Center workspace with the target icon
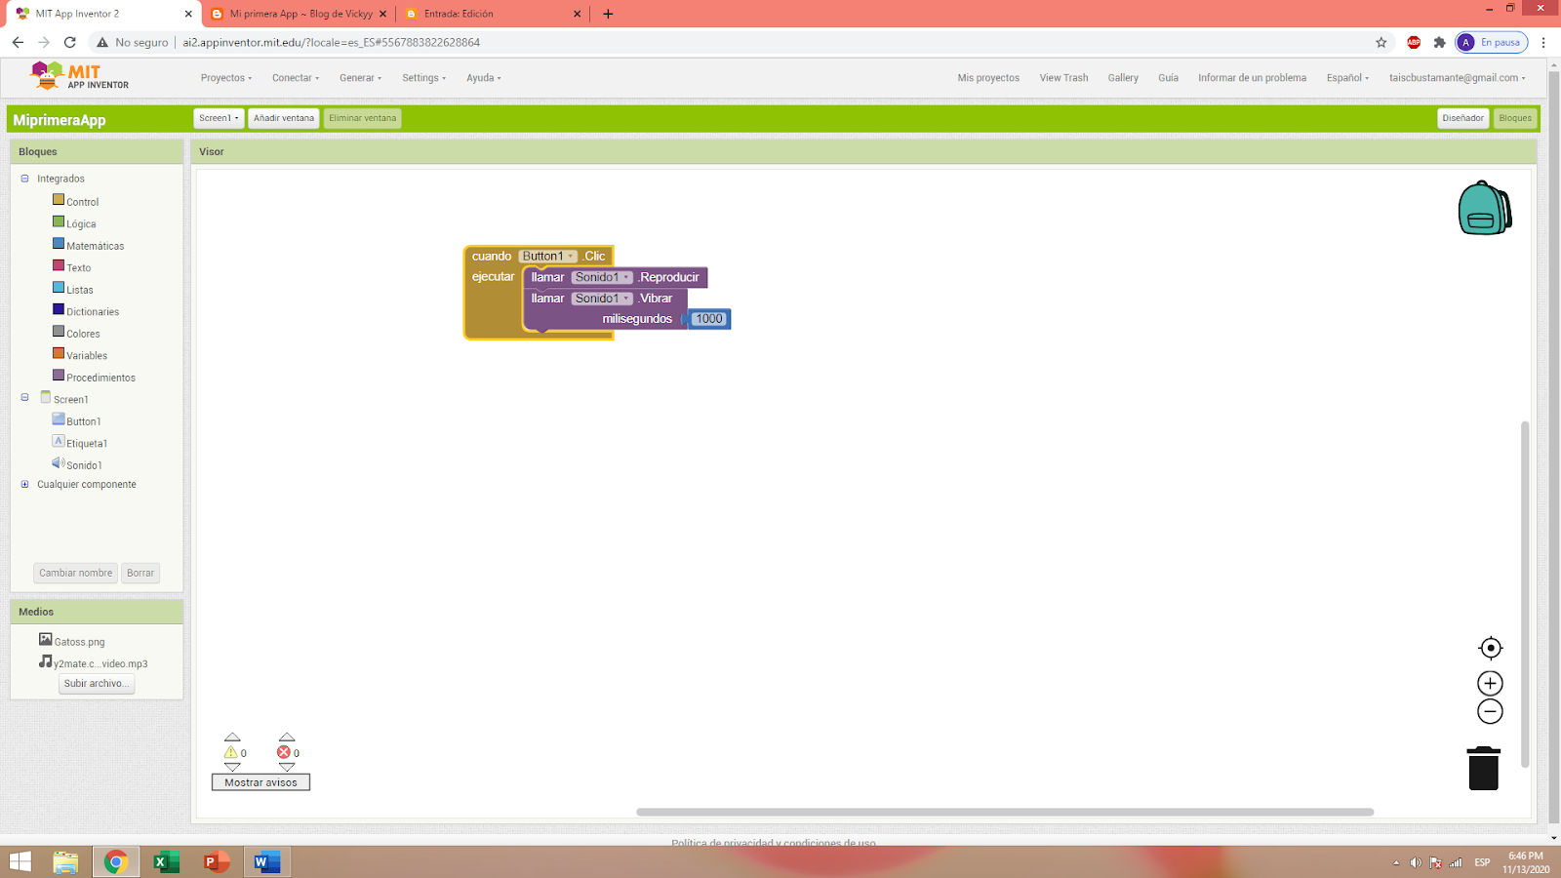Image resolution: width=1561 pixels, height=878 pixels. [1490, 648]
